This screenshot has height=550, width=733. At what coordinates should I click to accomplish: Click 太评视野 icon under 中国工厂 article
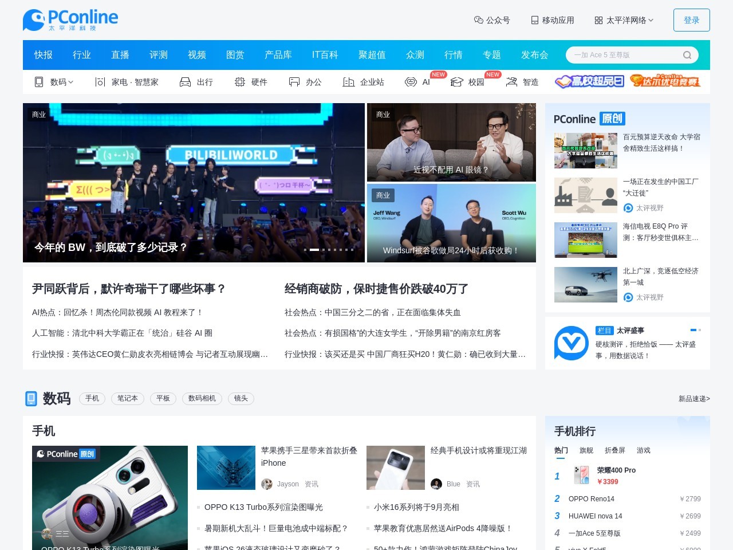pyautogui.click(x=628, y=208)
